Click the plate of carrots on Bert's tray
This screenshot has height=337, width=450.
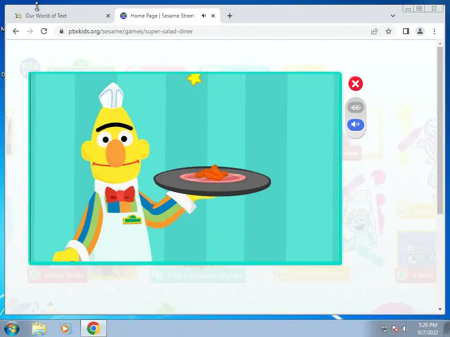212,175
